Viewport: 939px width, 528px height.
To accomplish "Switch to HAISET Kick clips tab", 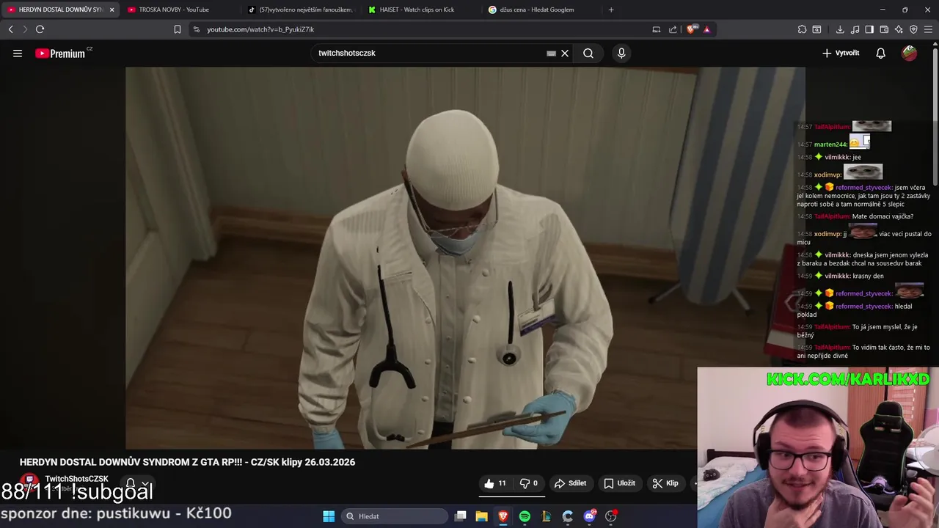I will (x=422, y=10).
